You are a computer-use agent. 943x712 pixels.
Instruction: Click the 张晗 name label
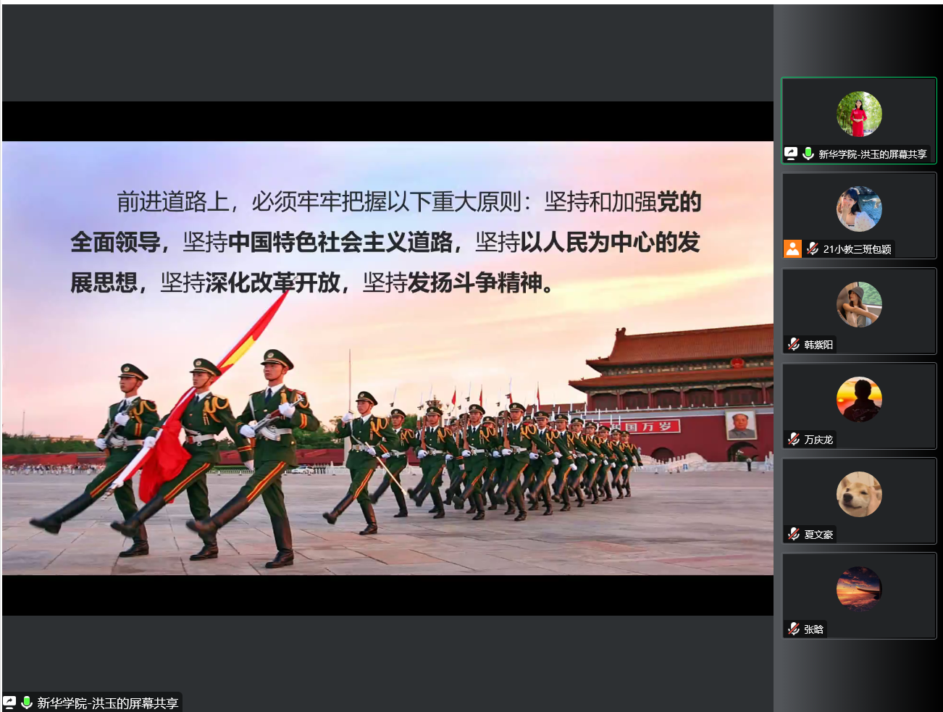(x=814, y=629)
